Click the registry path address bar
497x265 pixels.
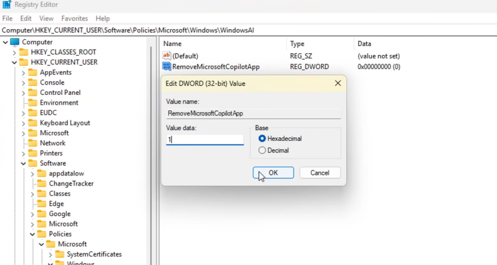pyautogui.click(x=249, y=30)
